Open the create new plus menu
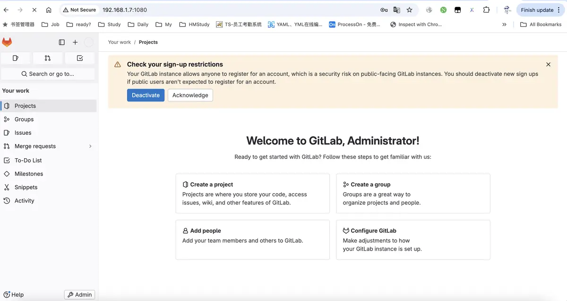The image size is (567, 301). coord(75,42)
